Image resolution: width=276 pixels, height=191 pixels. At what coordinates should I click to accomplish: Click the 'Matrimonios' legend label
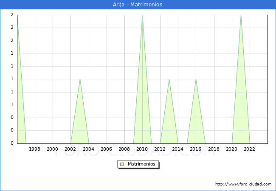pos(141,164)
